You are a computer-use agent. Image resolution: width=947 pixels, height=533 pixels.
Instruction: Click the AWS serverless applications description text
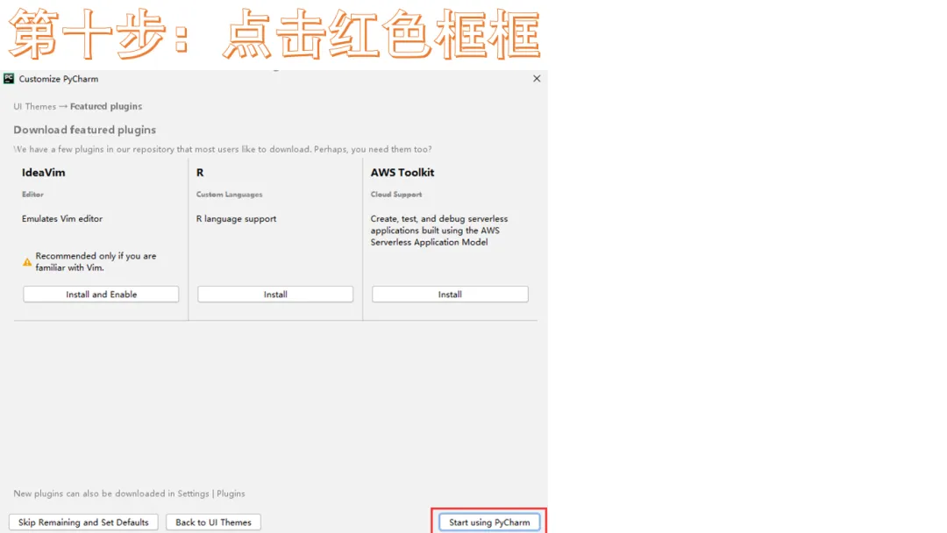[439, 230]
